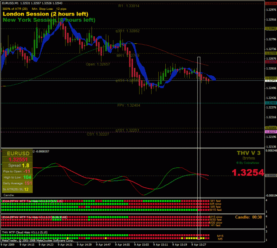277x248 pixels.
Task: Select the 'CS1: 1.32227' level label
Action: click(98, 134)
